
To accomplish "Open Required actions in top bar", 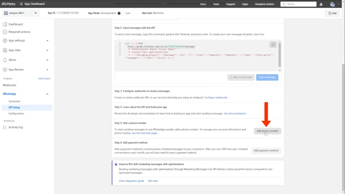I will (264, 4).
